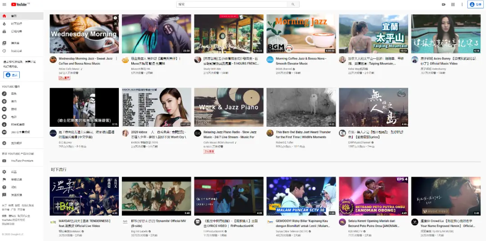Open options menu for Wednesday Morning Jazz video

tap(117, 59)
